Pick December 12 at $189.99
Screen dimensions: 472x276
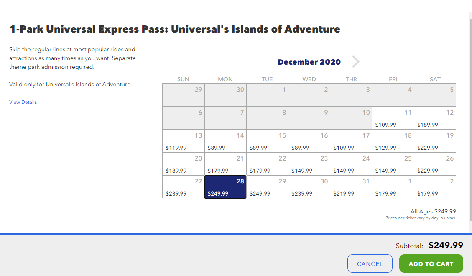[435, 118]
